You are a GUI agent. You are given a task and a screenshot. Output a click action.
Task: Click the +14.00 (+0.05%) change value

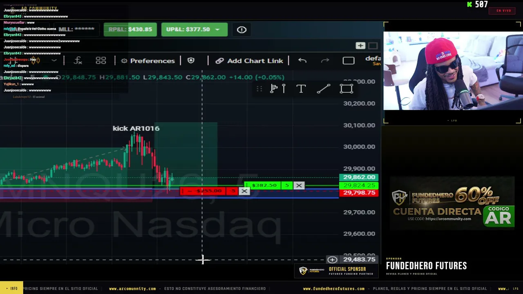coord(257,77)
